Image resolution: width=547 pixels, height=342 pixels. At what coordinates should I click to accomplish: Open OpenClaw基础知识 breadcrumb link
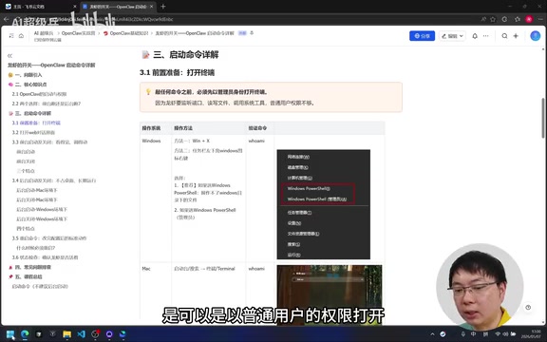129,33
